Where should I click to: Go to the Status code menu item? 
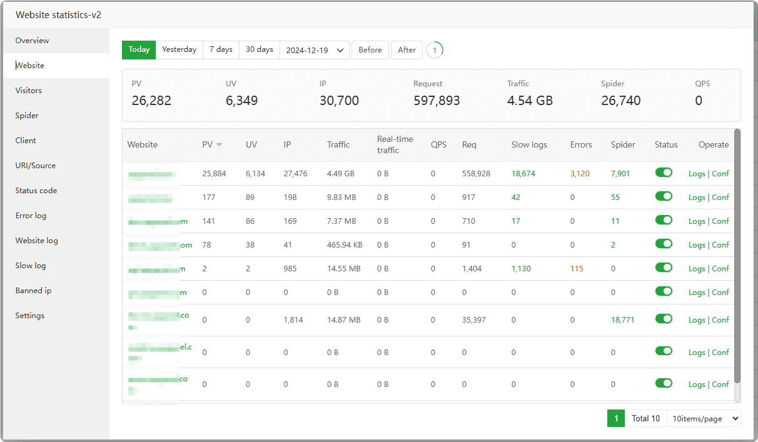(x=36, y=191)
